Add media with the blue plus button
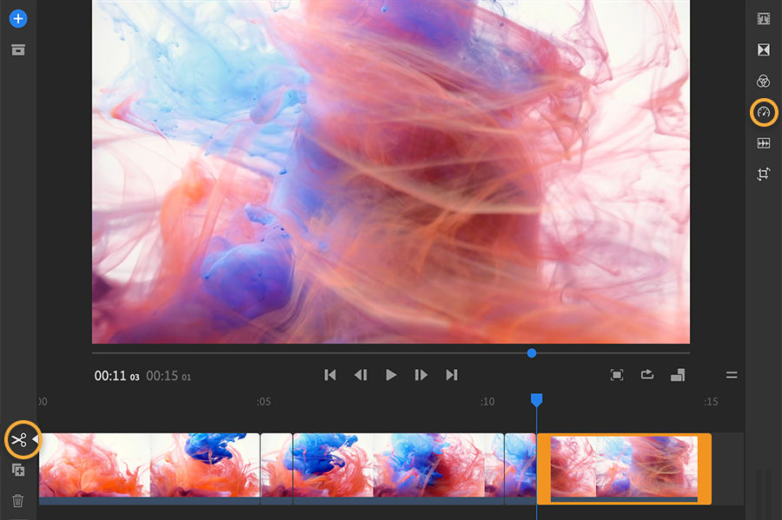Image resolution: width=782 pixels, height=520 pixels. [18, 18]
